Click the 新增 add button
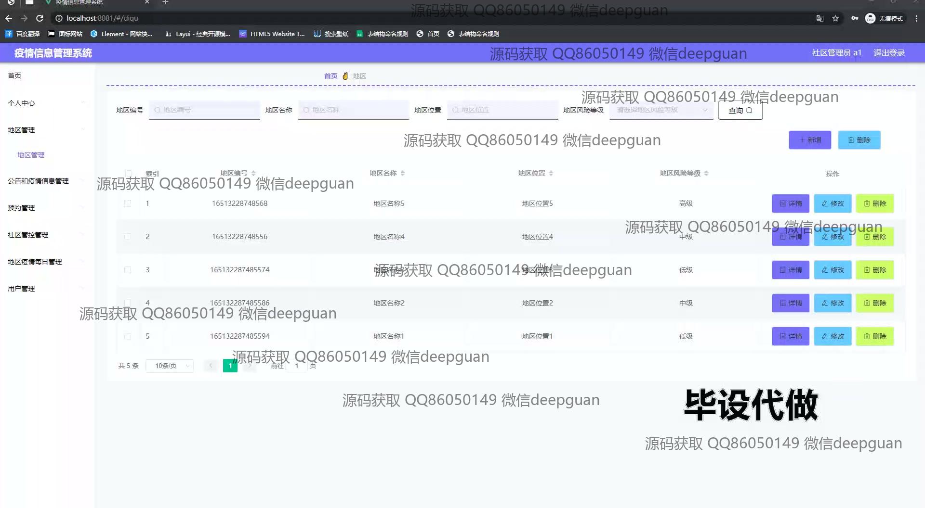Viewport: 925px width, 508px height. (x=810, y=140)
